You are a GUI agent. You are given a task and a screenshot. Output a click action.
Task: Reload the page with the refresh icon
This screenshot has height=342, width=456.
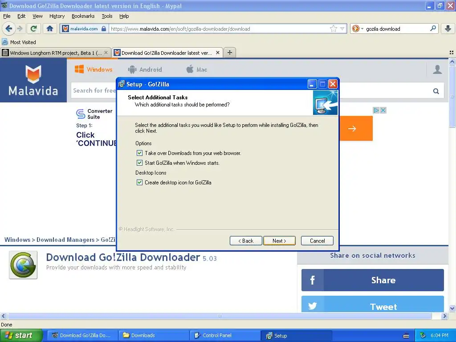tap(34, 28)
